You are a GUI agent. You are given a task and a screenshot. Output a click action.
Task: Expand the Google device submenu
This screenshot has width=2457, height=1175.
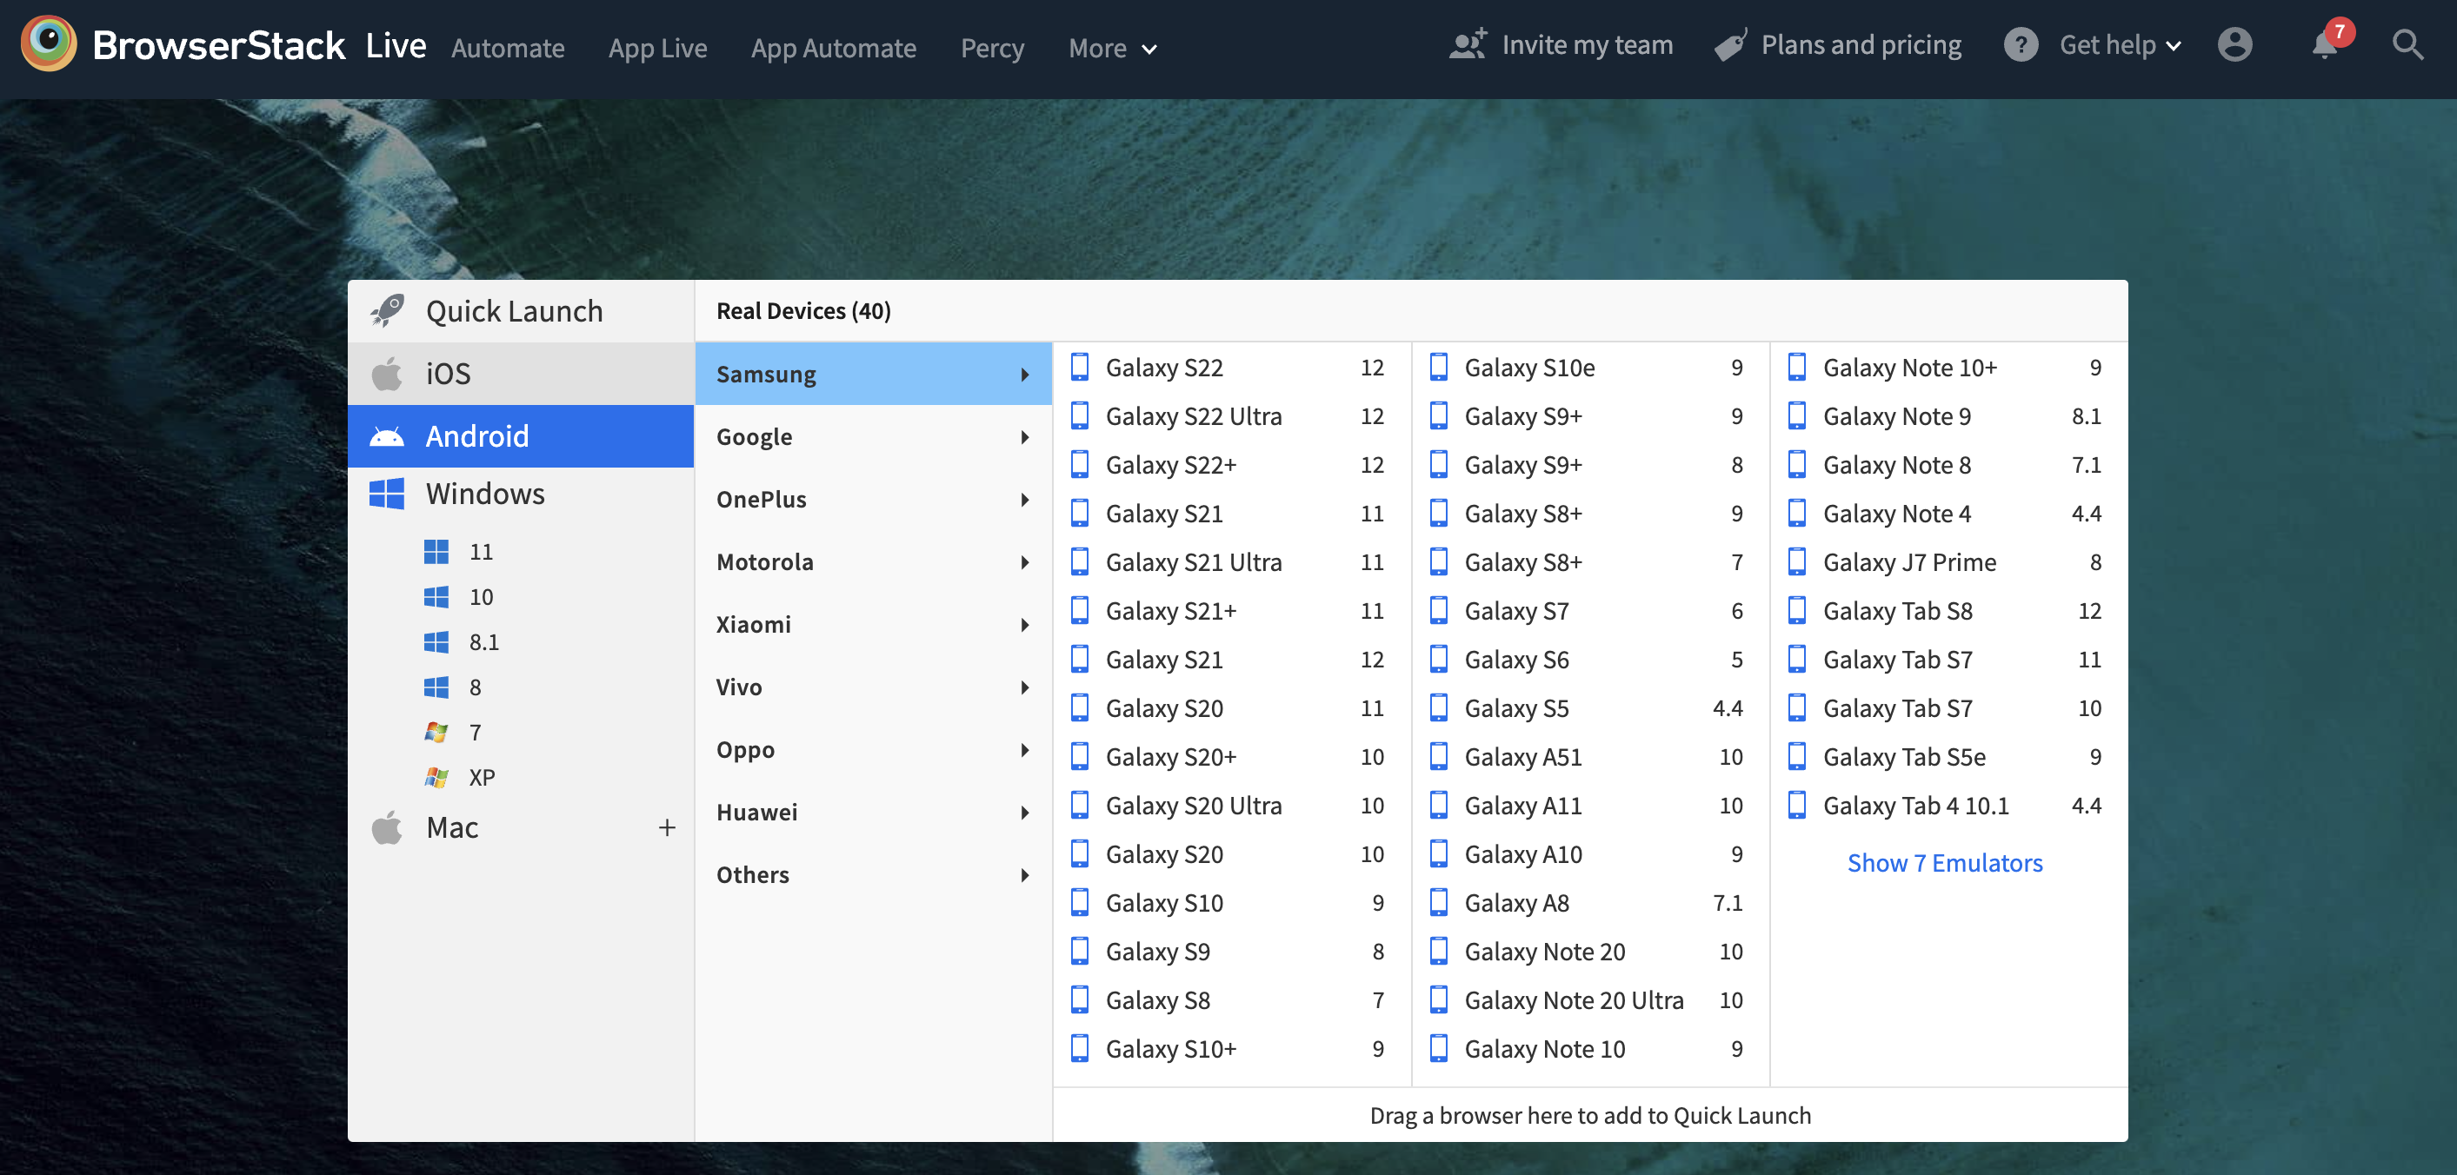[873, 436]
